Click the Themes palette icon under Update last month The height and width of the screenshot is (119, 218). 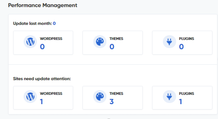click(x=100, y=42)
